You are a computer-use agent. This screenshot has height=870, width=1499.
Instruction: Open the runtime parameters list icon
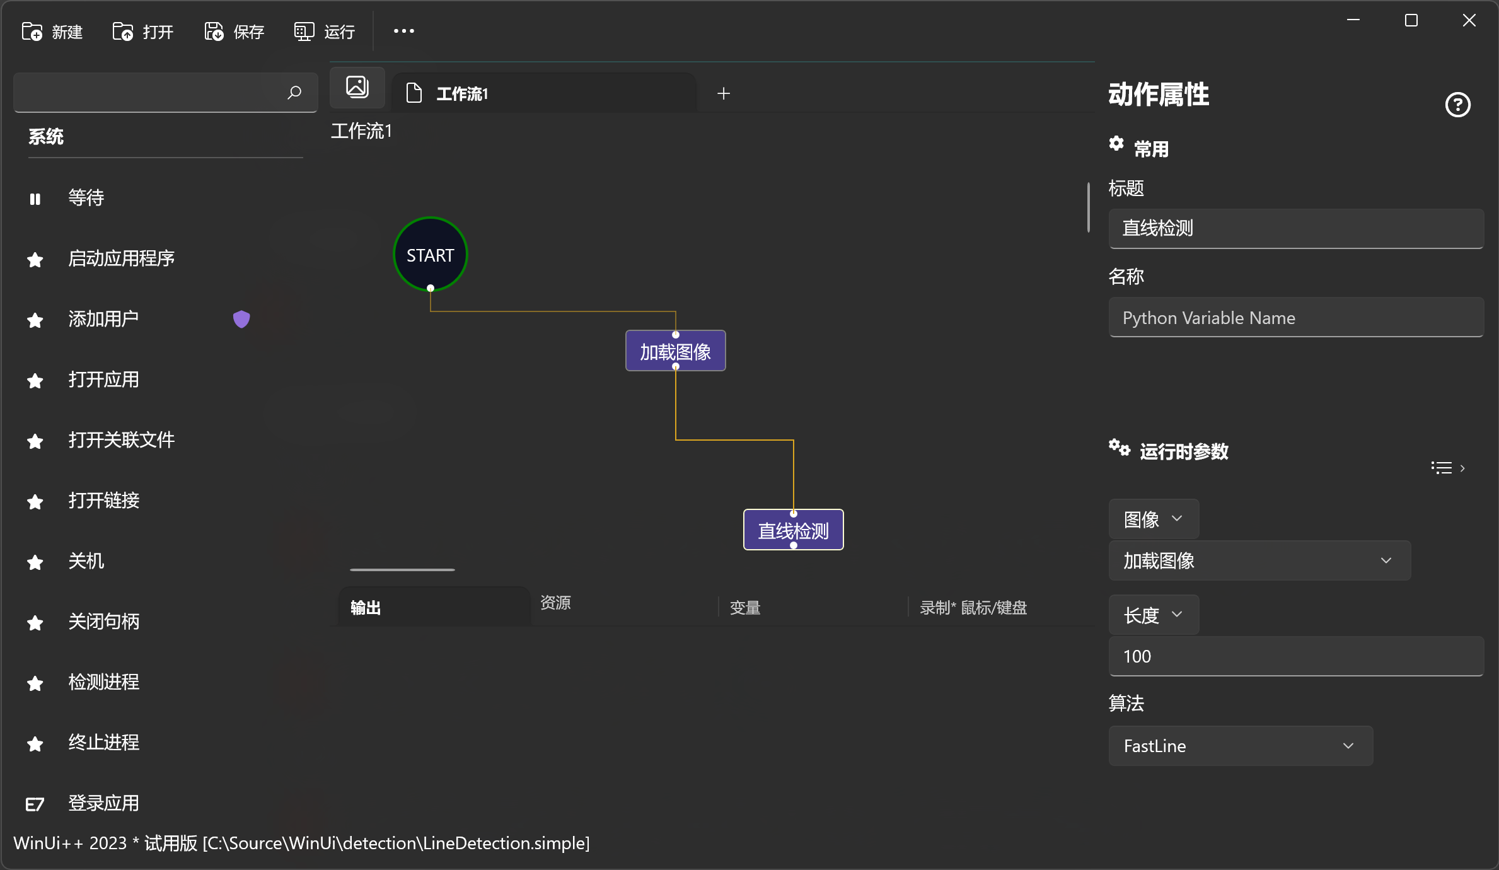pyautogui.click(x=1442, y=467)
